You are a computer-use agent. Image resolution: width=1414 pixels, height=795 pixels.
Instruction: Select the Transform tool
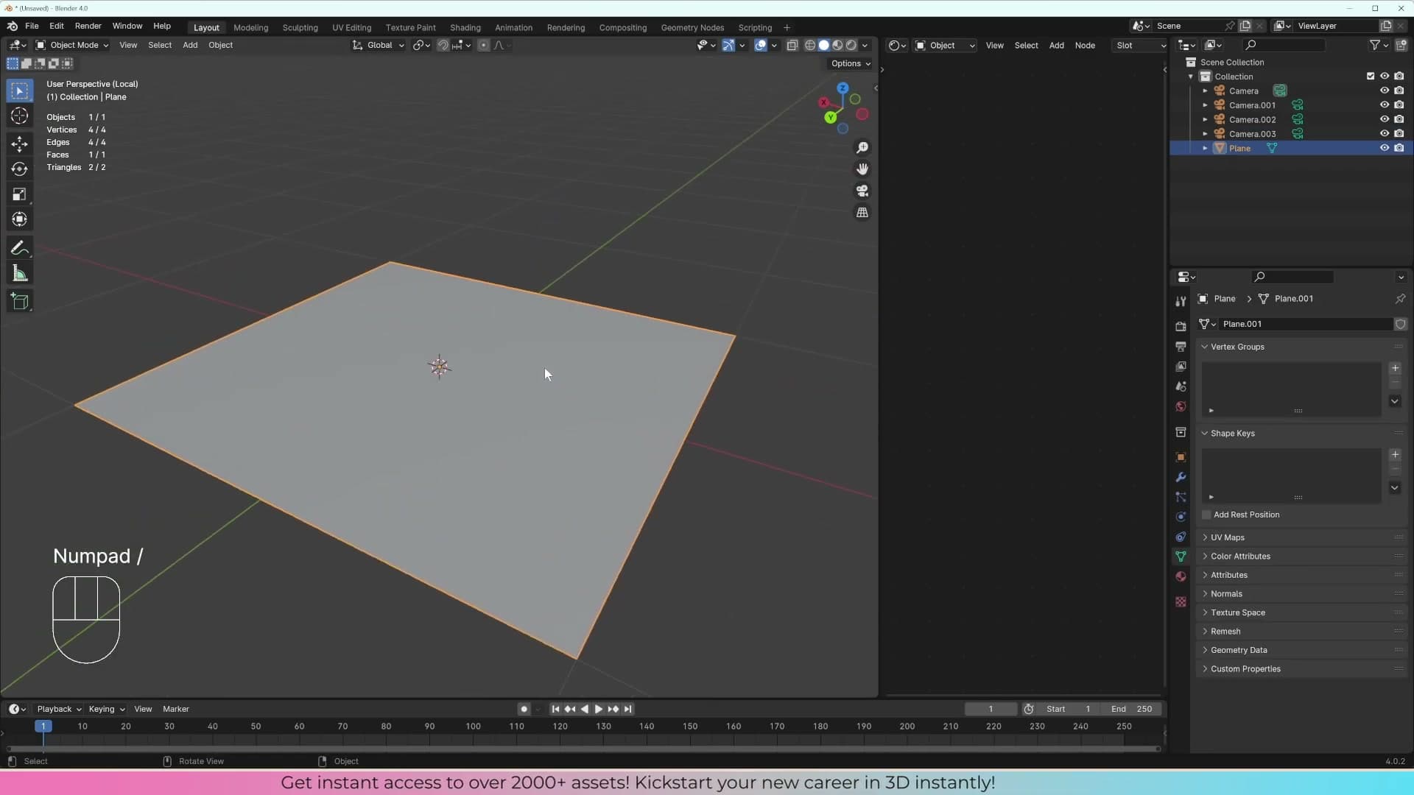[20, 219]
